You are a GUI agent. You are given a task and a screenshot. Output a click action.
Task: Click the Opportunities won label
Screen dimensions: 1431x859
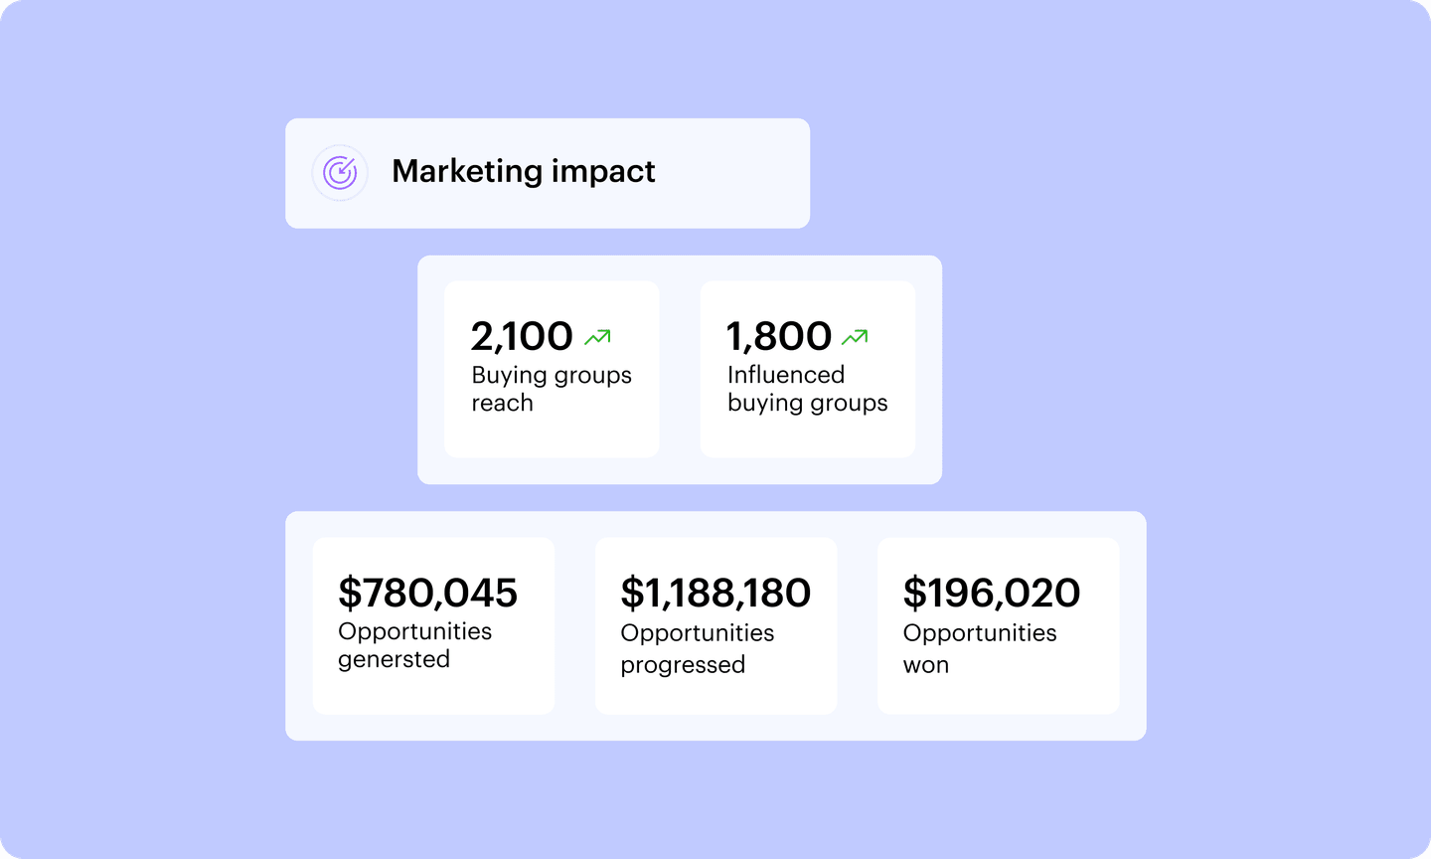pyautogui.click(x=979, y=648)
